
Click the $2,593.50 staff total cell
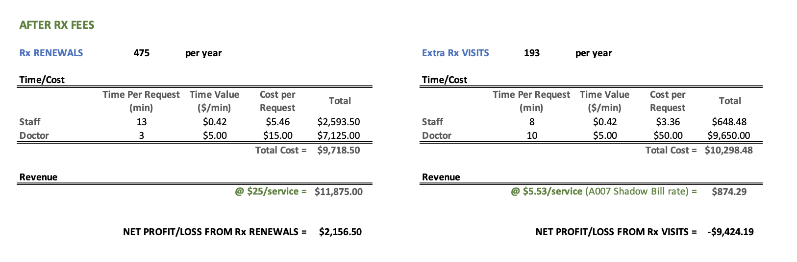(339, 122)
